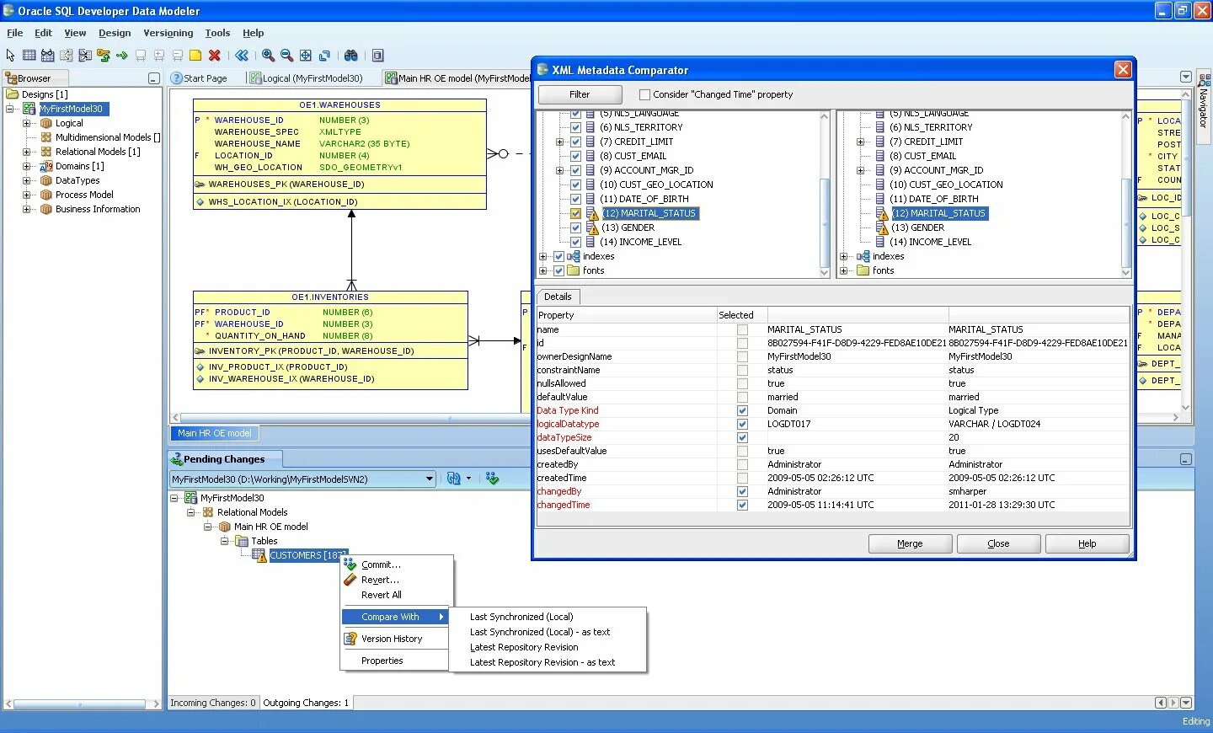Click the Fit Screen toolbar icon
Screen dimensions: 1213x733
(x=306, y=56)
